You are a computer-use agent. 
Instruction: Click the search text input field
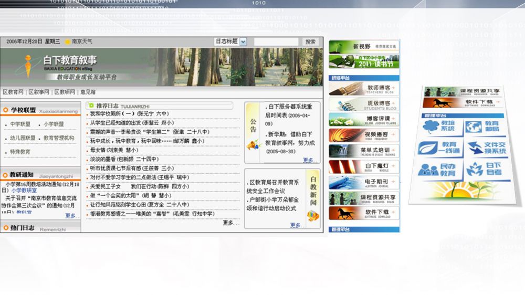click(x=276, y=42)
